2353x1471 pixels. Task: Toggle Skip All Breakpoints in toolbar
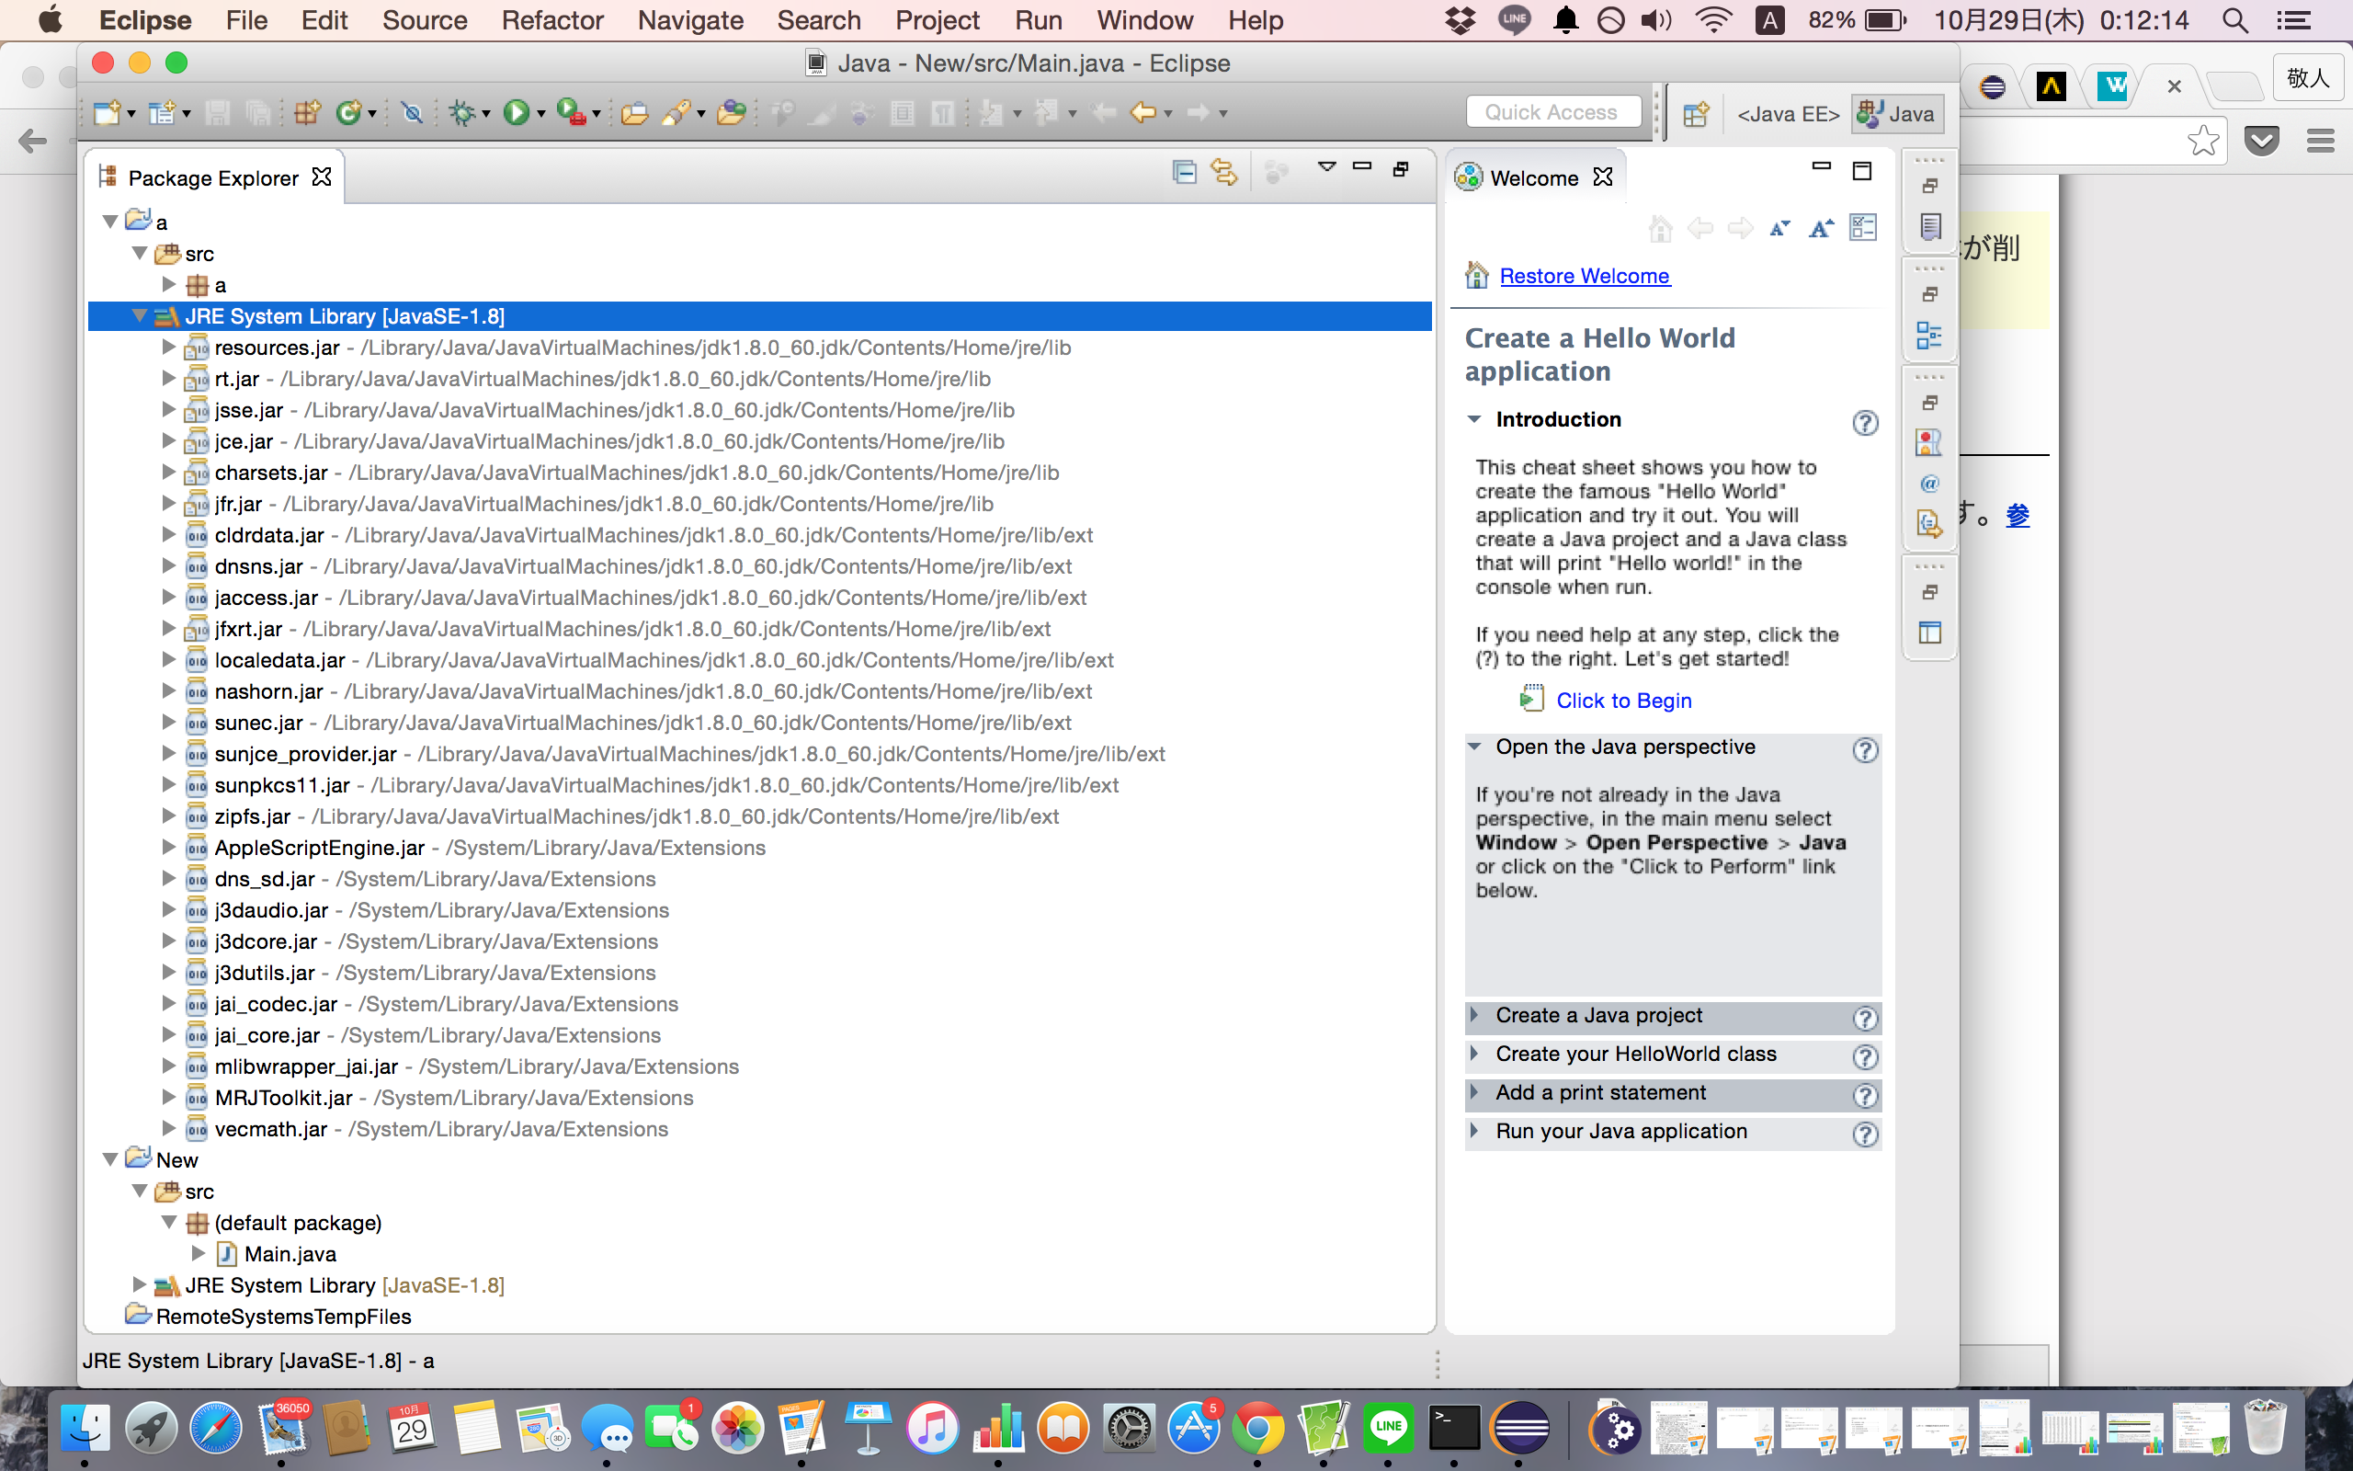(x=413, y=113)
